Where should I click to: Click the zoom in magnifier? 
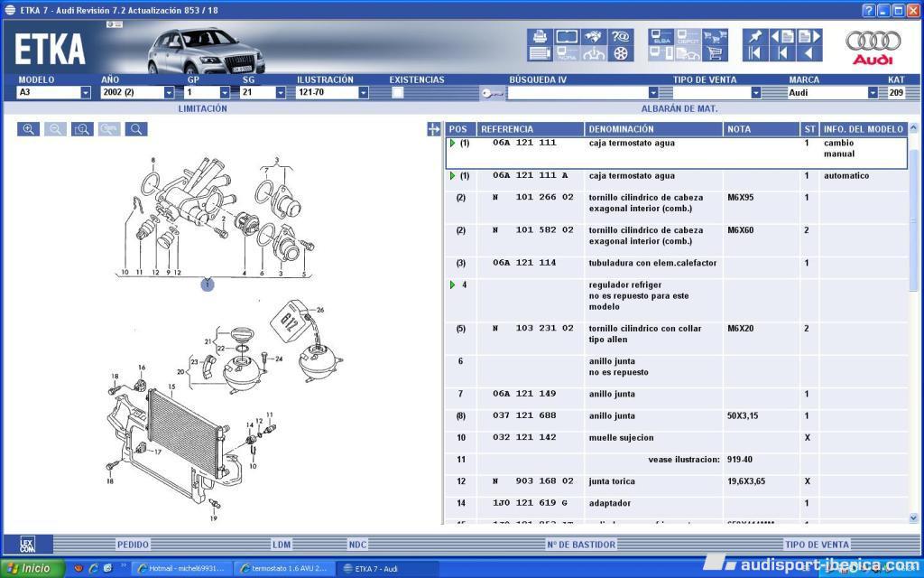tap(28, 129)
